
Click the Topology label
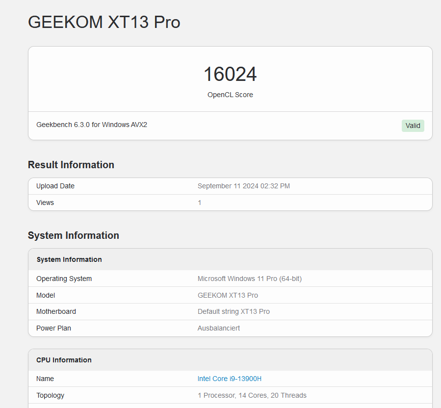coord(50,395)
